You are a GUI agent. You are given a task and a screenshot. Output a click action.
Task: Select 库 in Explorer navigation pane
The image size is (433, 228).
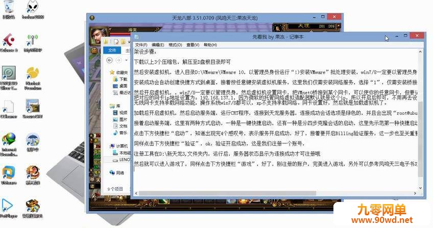pyautogui.click(x=115, y=106)
